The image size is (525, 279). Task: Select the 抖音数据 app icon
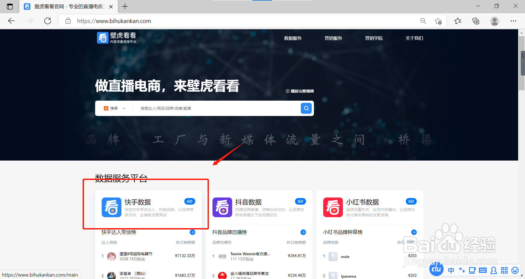click(x=222, y=207)
